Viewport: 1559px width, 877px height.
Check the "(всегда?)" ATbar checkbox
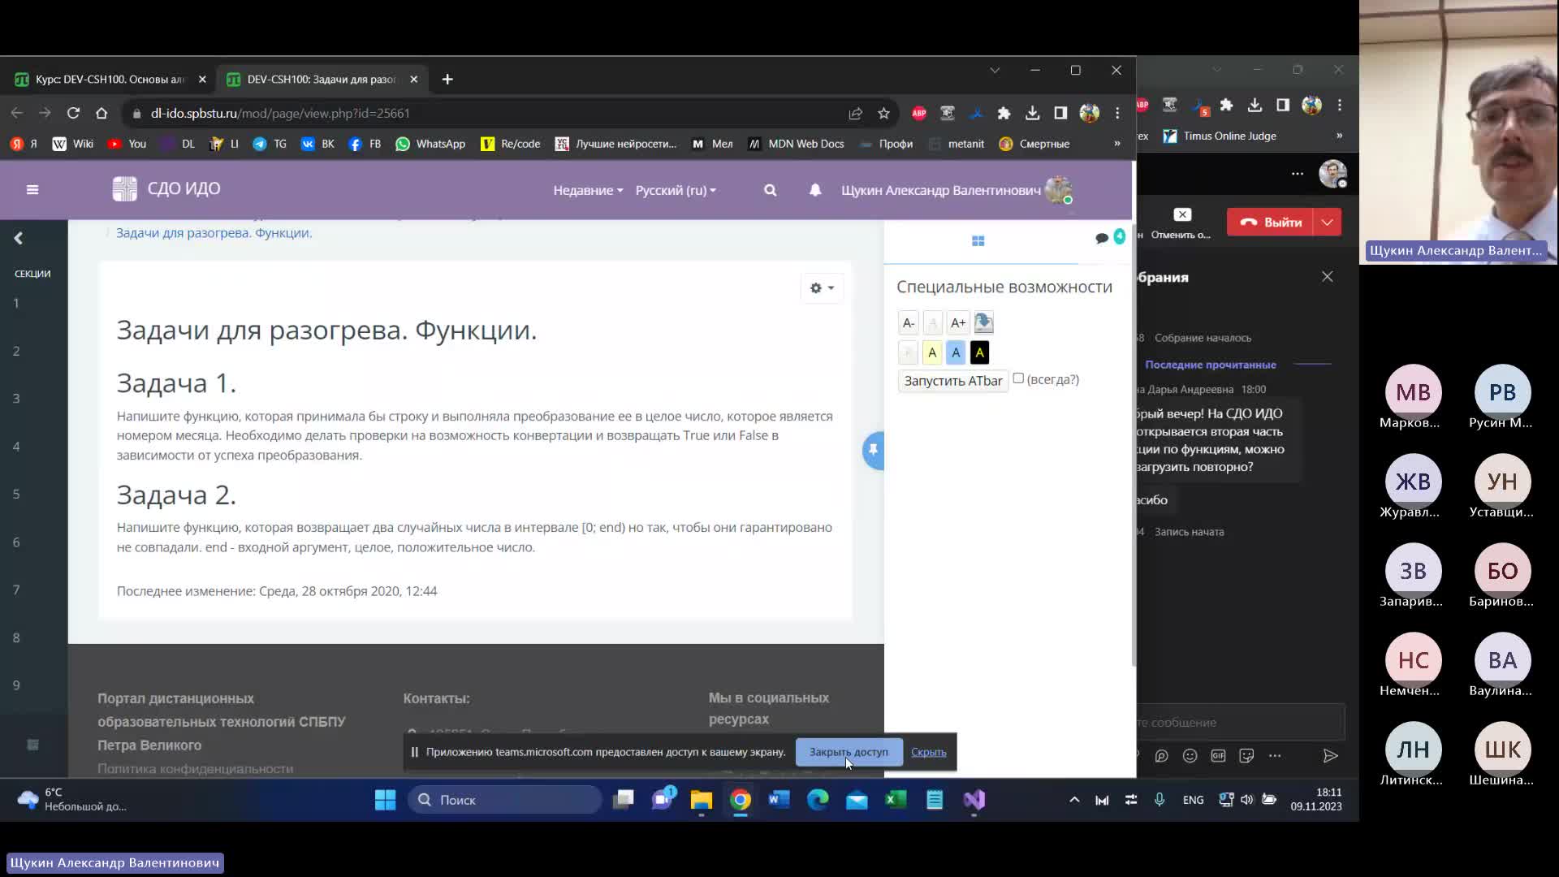click(1018, 378)
